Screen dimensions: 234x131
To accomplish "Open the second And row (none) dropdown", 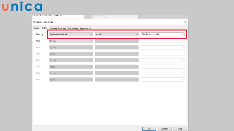I will pos(71,47).
